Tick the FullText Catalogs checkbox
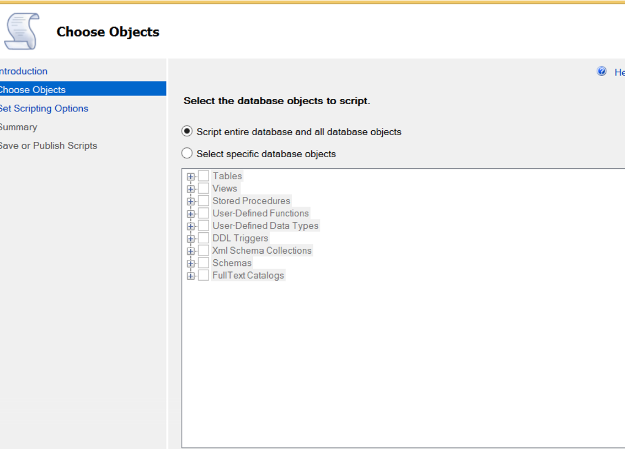The width and height of the screenshot is (625, 449). point(204,275)
